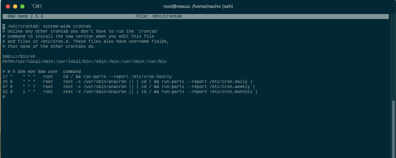Click the red close window button
Image resolution: width=396 pixels, height=158 pixels.
point(8,6)
